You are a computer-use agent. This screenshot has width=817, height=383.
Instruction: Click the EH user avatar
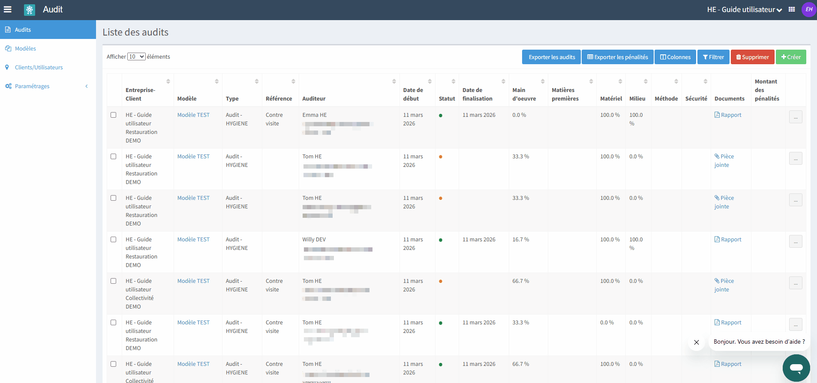click(x=808, y=9)
